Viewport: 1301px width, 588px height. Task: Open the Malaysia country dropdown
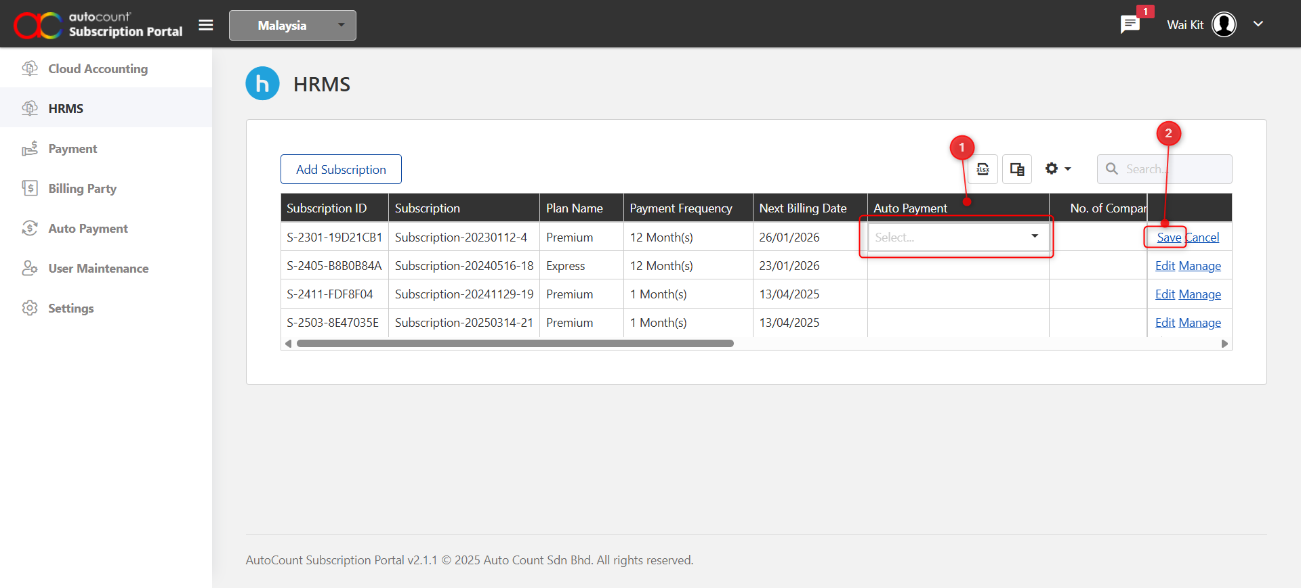(293, 25)
